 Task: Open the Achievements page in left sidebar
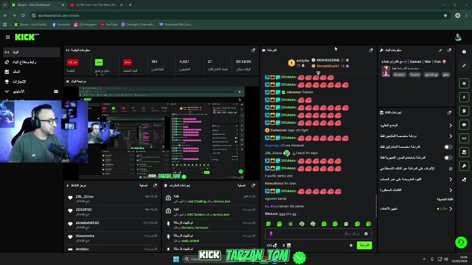coord(31,82)
